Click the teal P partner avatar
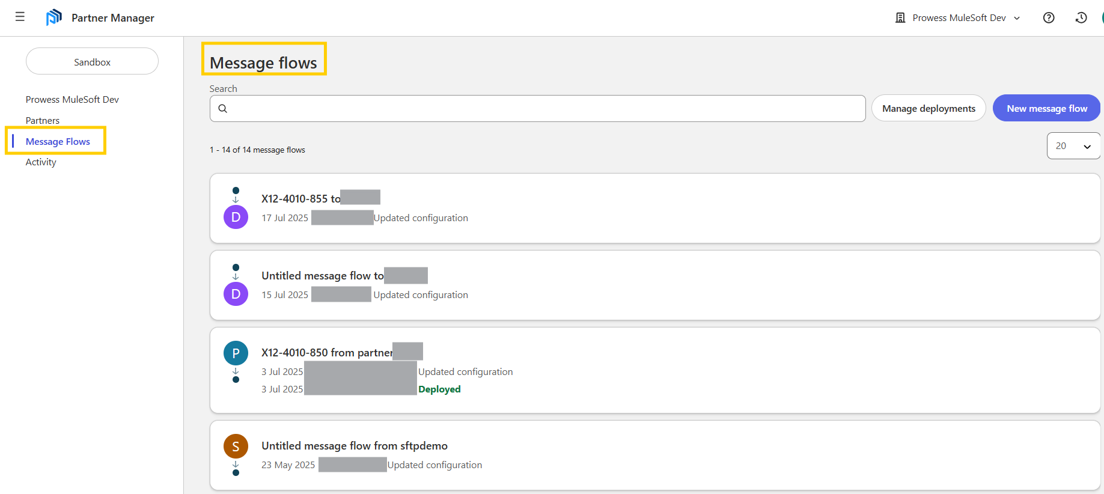Viewport: 1104px width, 494px height. pos(236,353)
